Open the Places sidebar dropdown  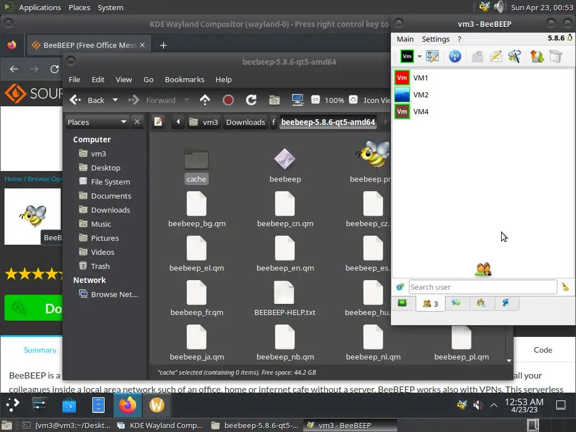point(97,122)
